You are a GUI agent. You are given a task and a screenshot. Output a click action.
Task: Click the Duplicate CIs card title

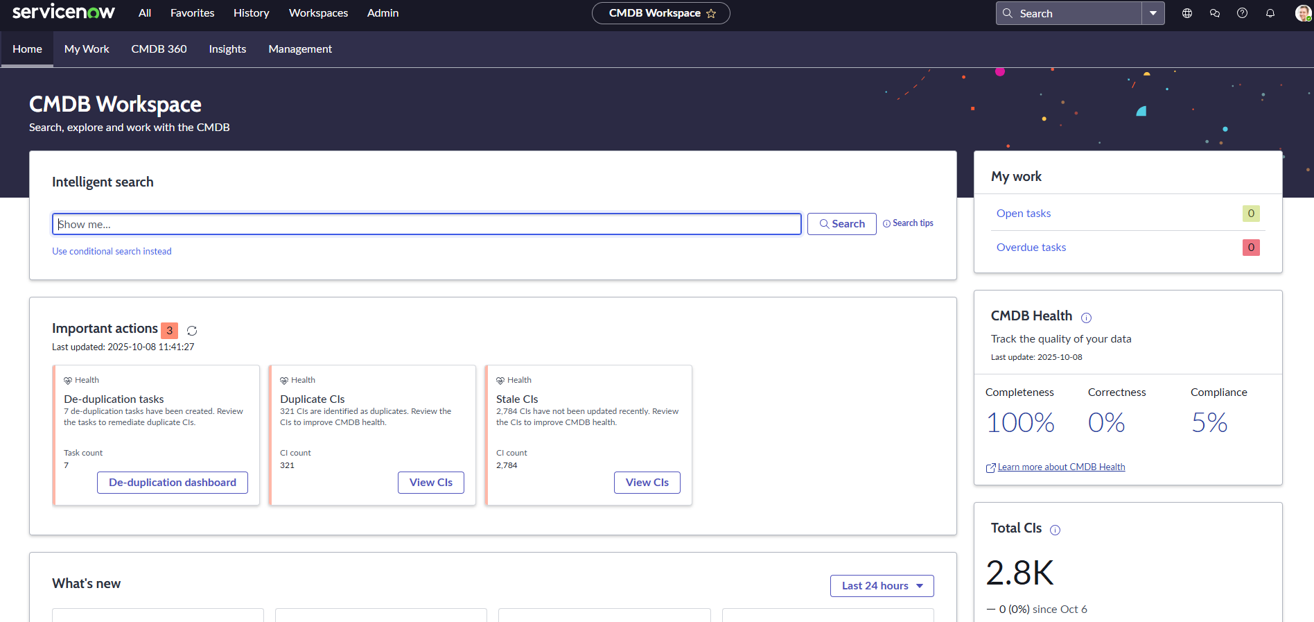click(x=312, y=399)
